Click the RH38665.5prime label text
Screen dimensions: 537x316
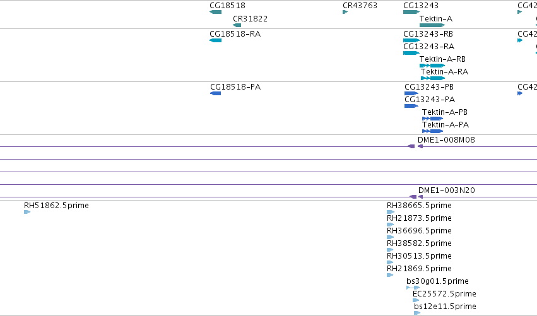419,206
